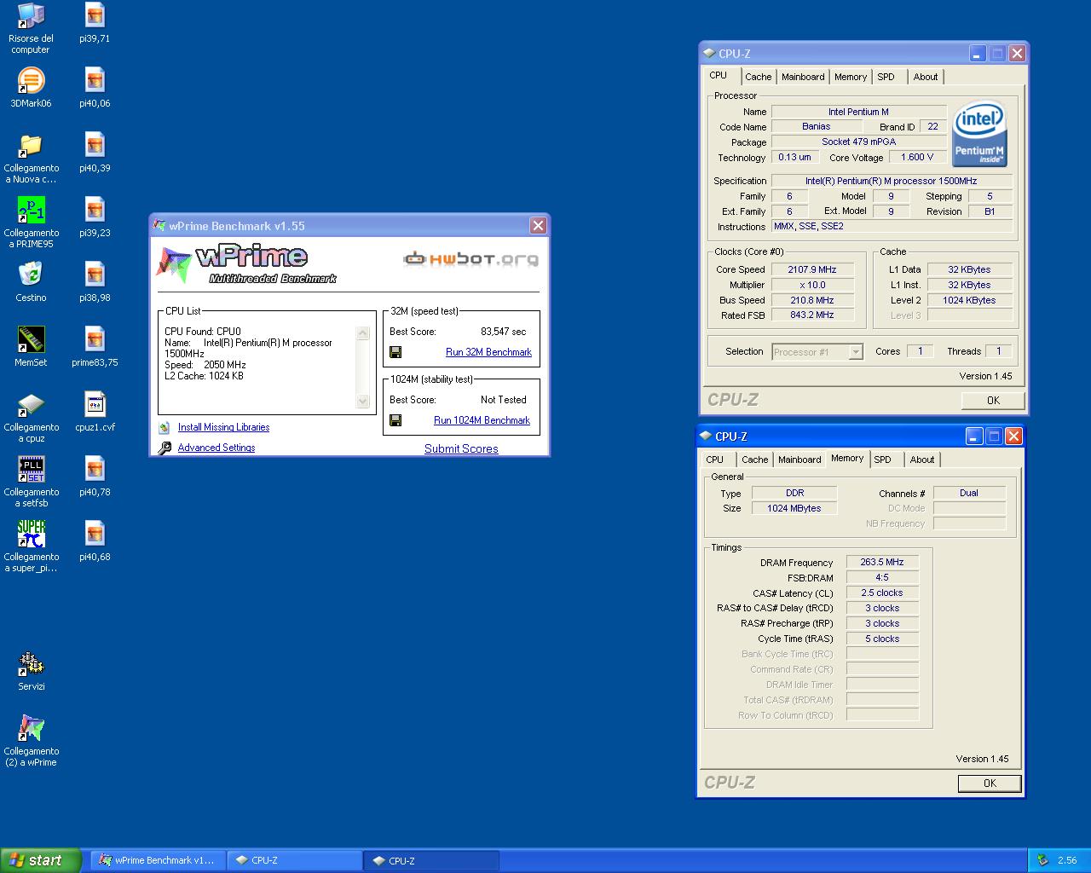1091x873 pixels.
Task: Open Mainboard tab in upper CPU-Z window
Action: tap(803, 77)
